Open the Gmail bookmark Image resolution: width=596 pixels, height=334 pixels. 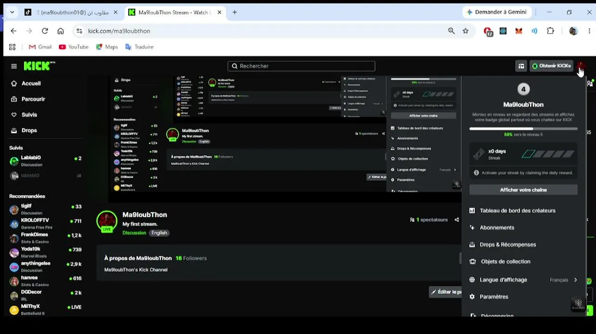(x=40, y=47)
